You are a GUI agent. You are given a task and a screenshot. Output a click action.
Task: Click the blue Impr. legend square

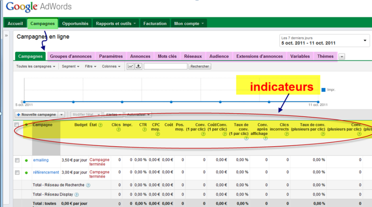323,90
